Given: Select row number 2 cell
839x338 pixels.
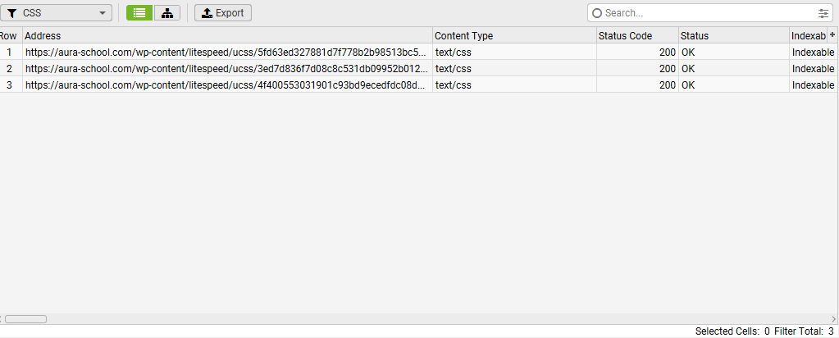Looking at the screenshot, I should coord(9,69).
